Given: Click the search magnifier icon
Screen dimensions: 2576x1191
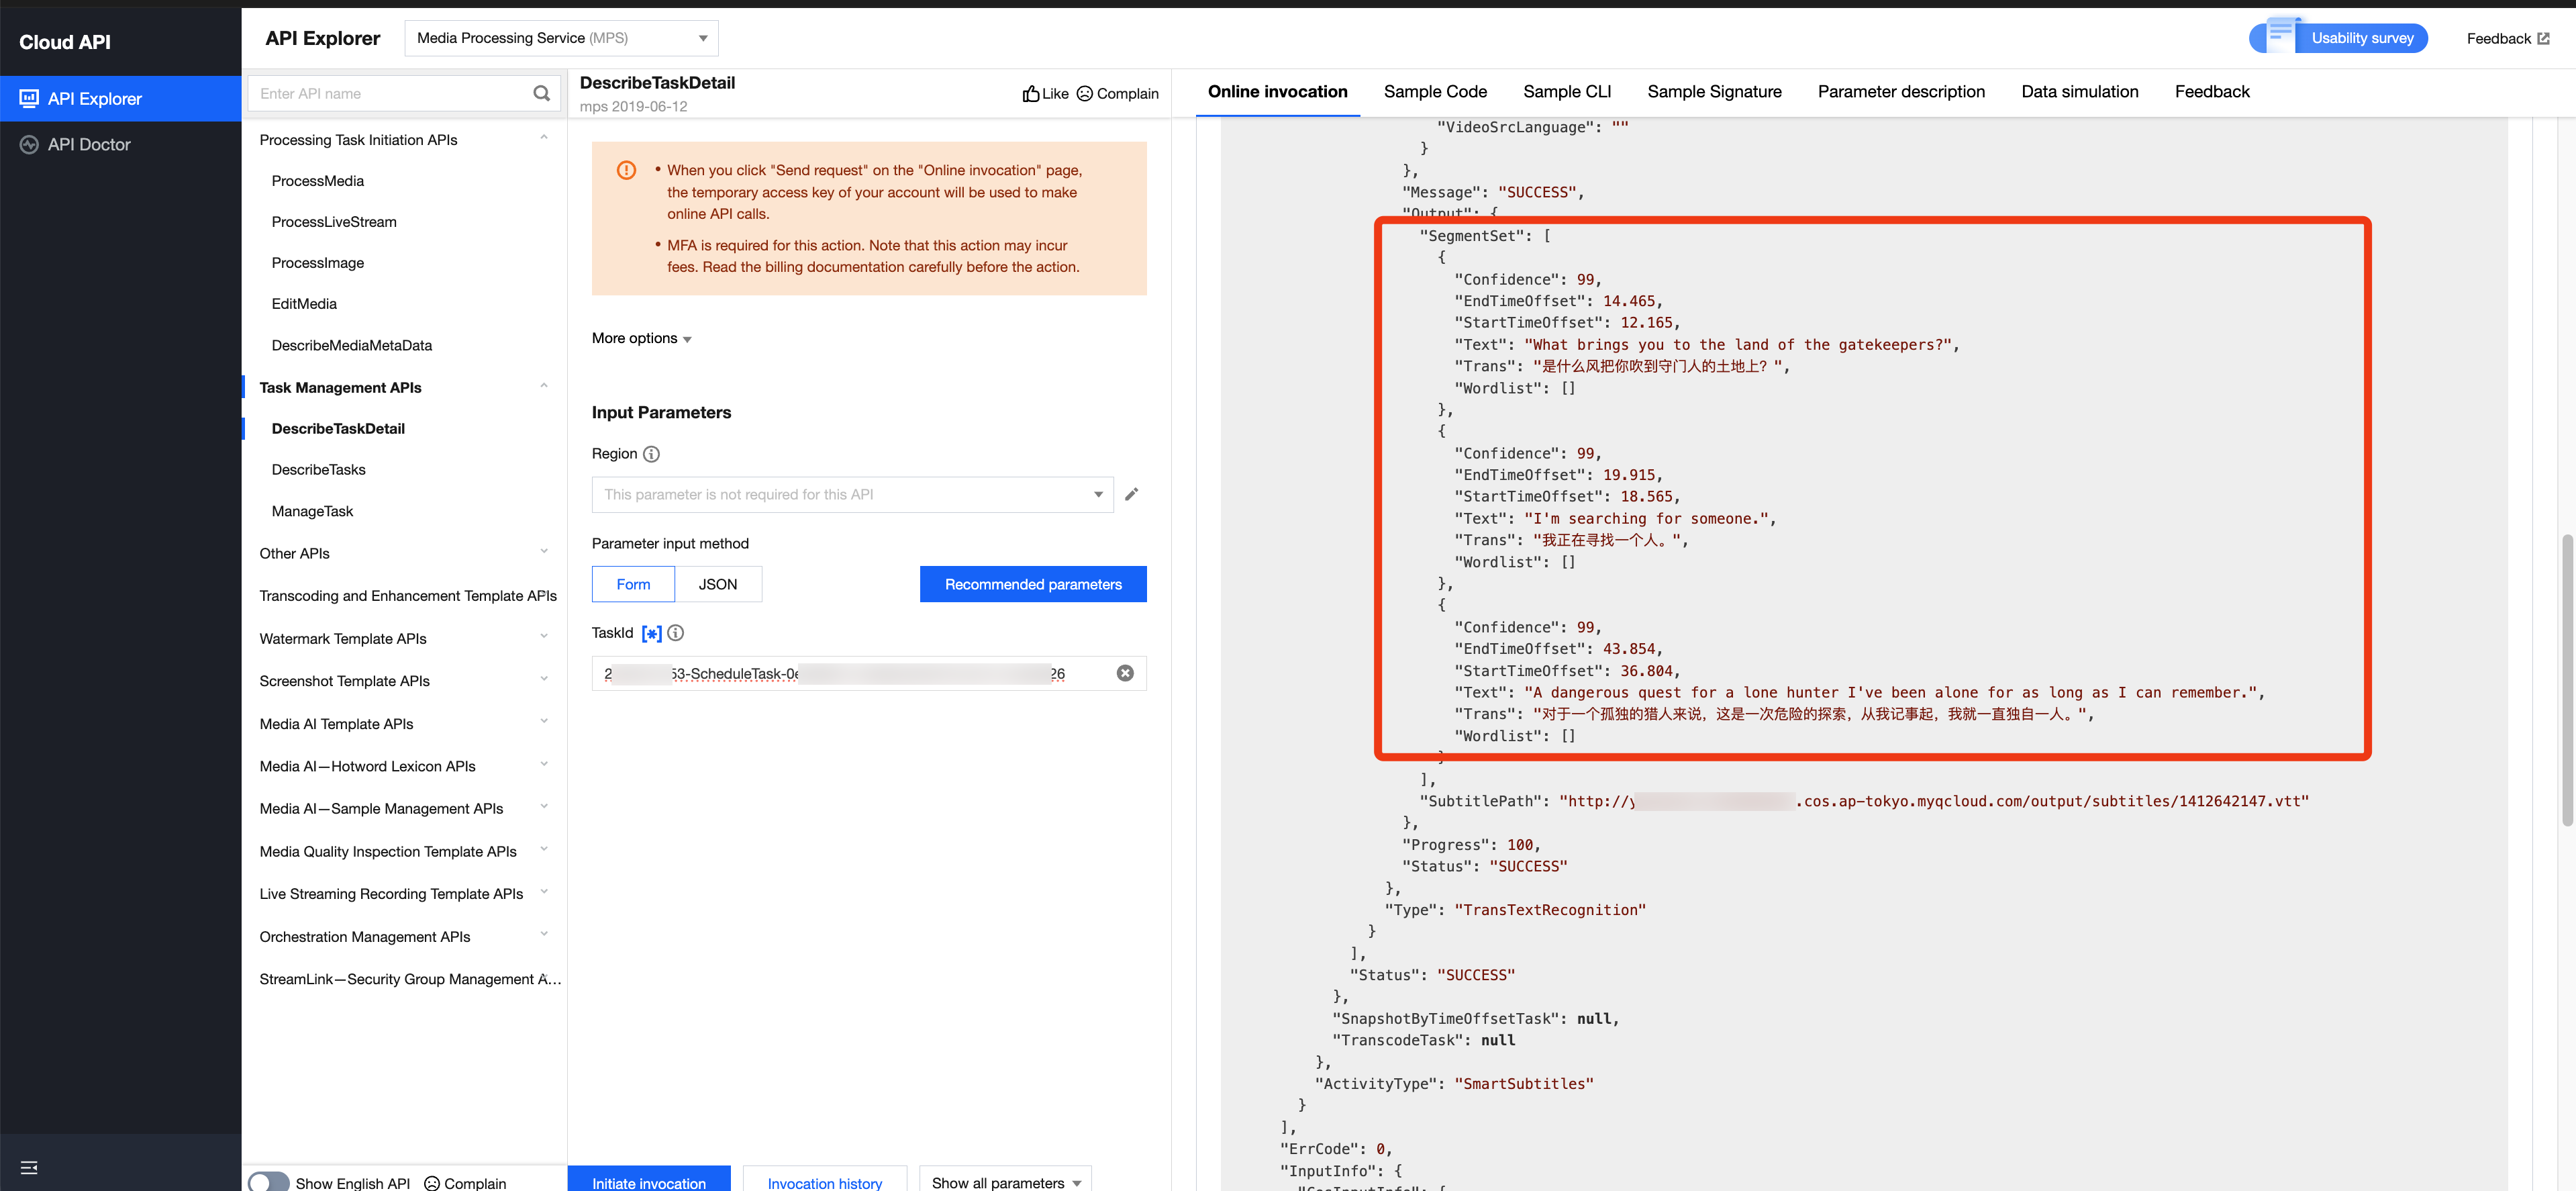Looking at the screenshot, I should tap(541, 93).
